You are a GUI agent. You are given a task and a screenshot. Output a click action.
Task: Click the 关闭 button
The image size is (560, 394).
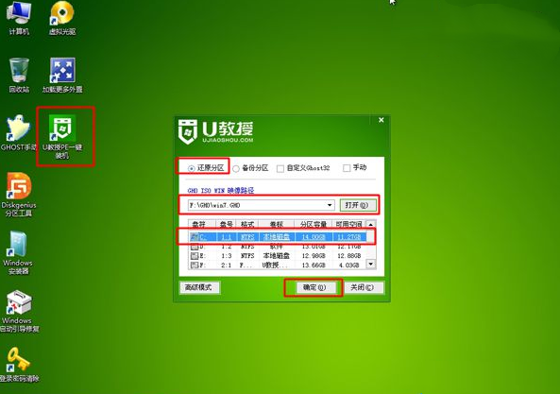(x=364, y=287)
